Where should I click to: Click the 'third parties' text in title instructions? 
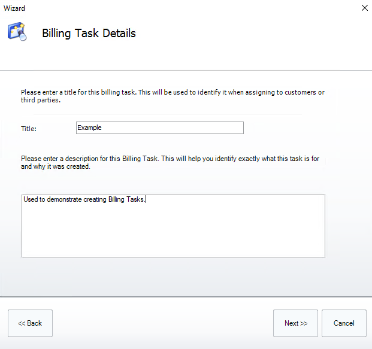(x=40, y=101)
